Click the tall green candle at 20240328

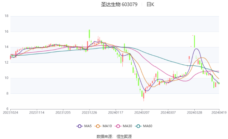click(194, 41)
